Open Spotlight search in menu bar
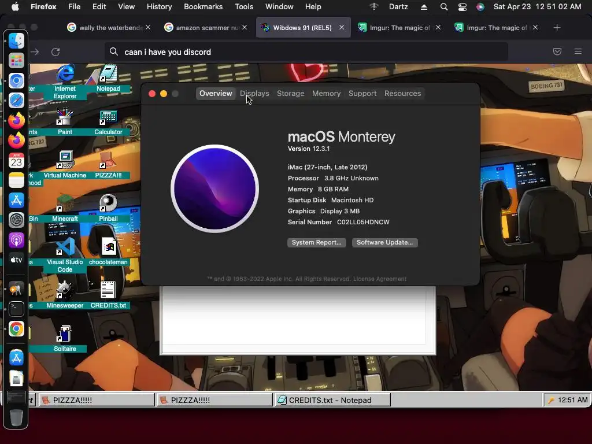 [x=444, y=7]
